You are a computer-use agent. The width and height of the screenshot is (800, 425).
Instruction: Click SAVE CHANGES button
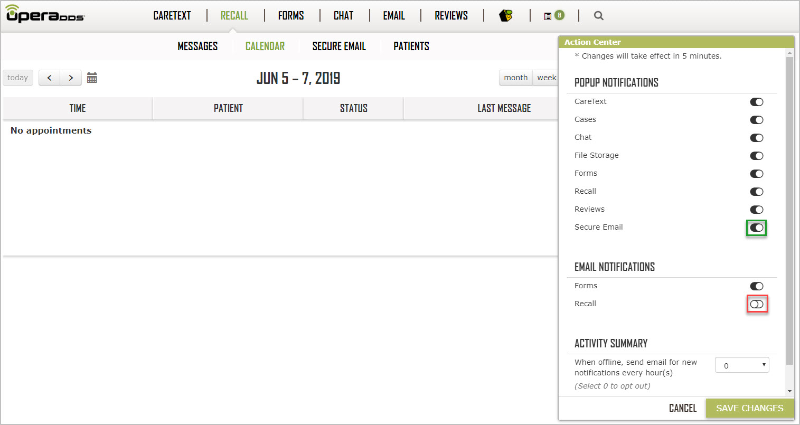tap(750, 408)
